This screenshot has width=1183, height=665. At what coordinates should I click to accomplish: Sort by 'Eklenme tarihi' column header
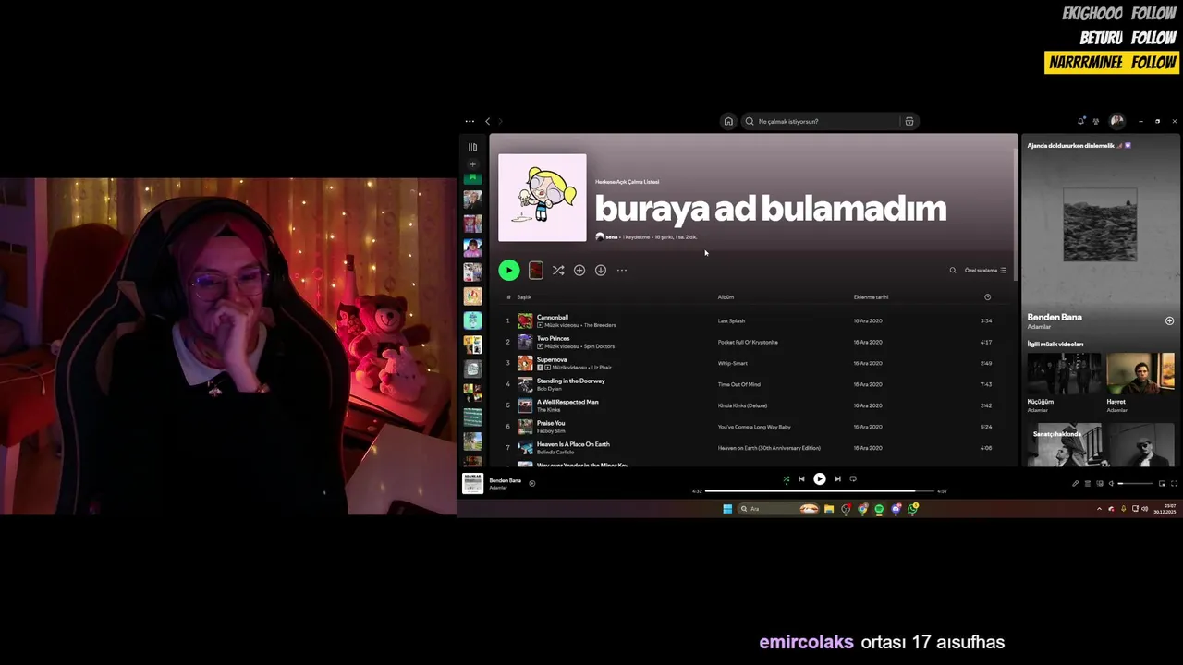tap(871, 297)
